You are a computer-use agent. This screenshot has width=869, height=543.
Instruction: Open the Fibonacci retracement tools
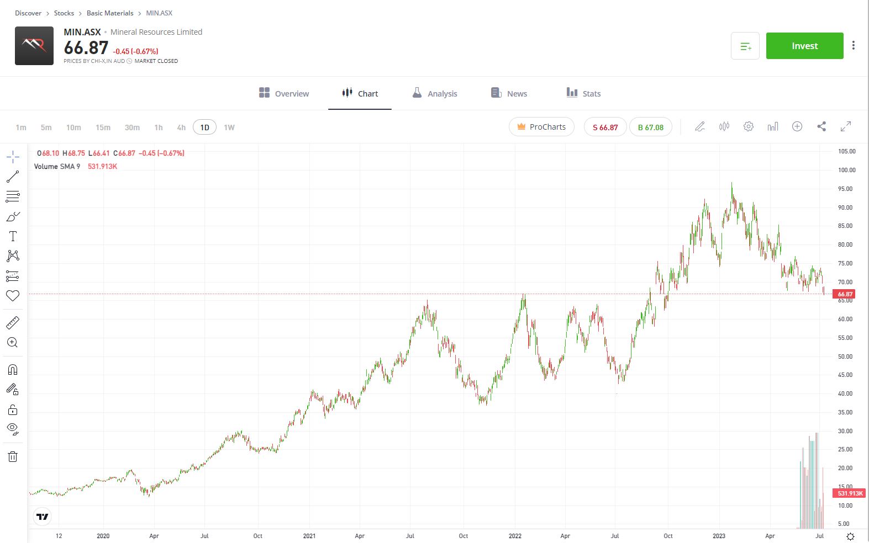13,196
